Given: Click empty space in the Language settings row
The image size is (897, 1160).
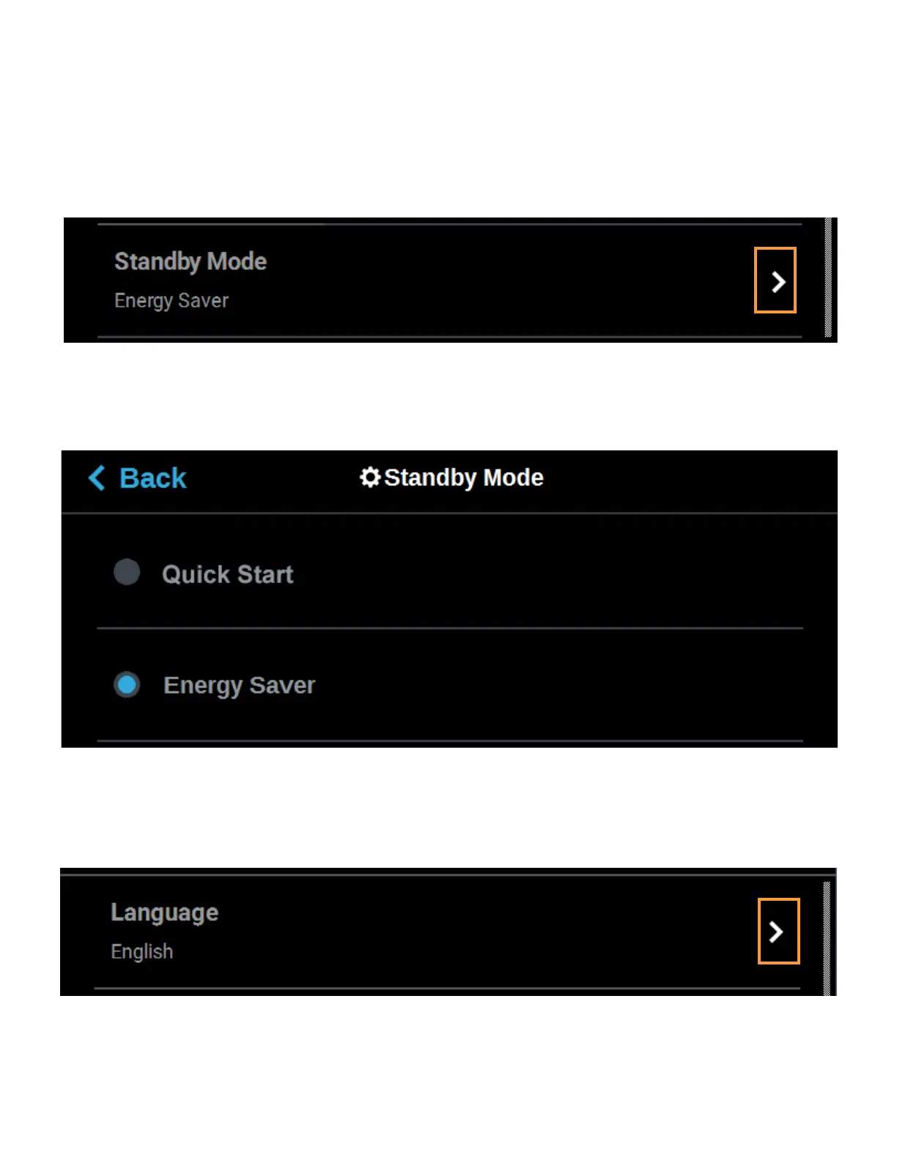Looking at the screenshot, I should pos(476,932).
